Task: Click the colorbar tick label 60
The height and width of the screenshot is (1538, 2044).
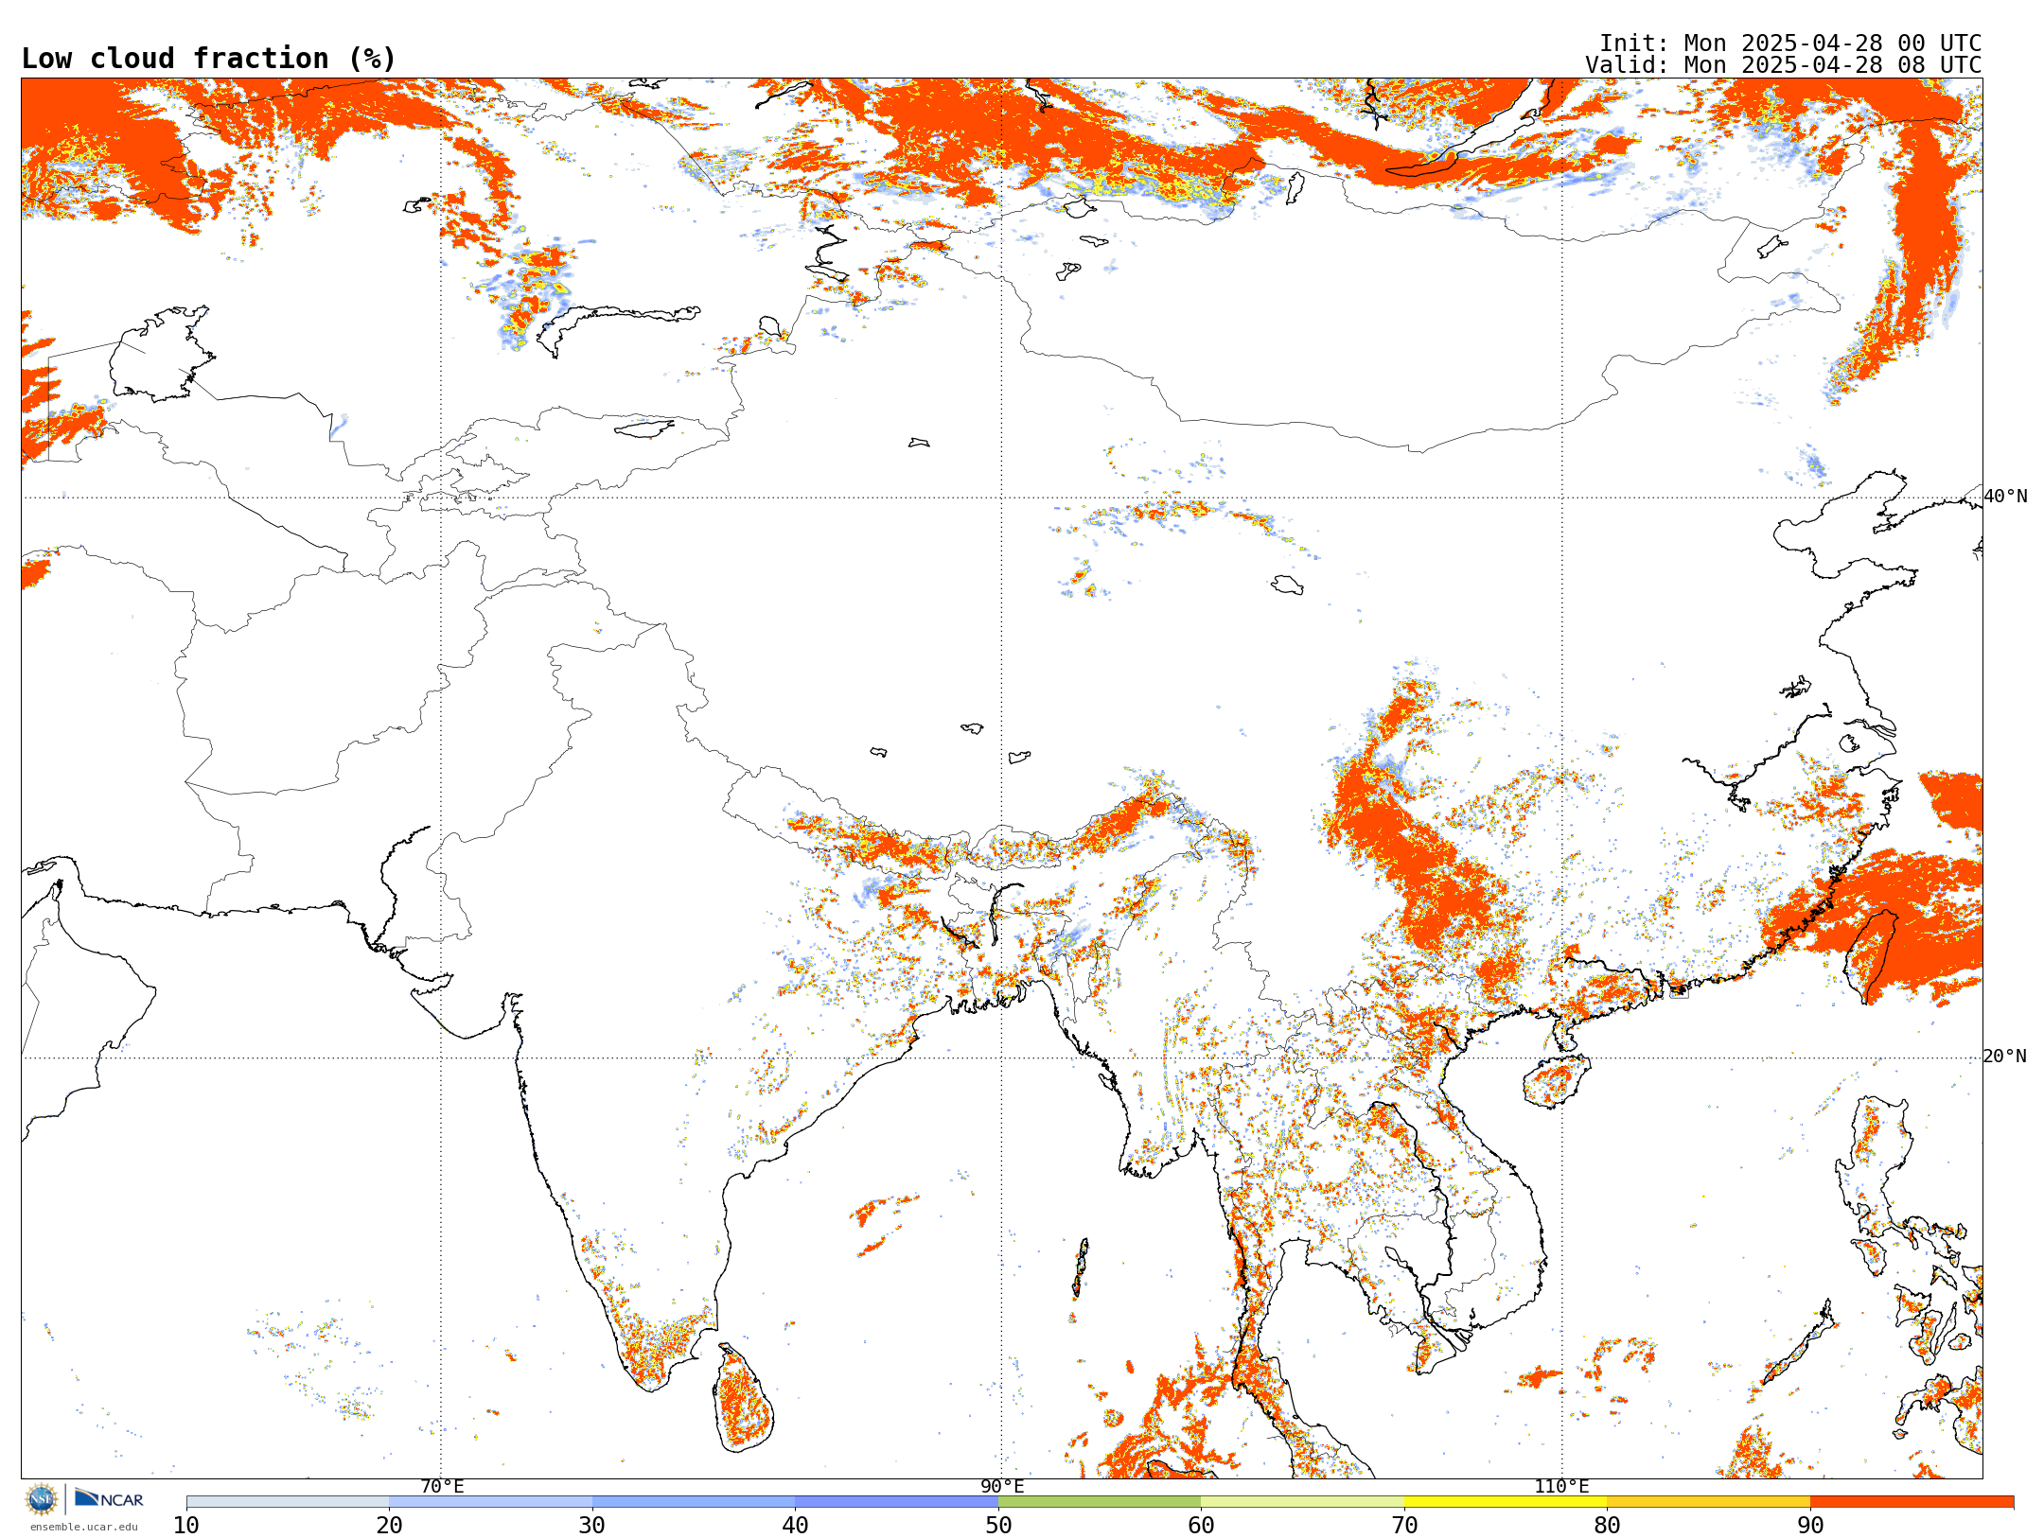Action: [1201, 1526]
